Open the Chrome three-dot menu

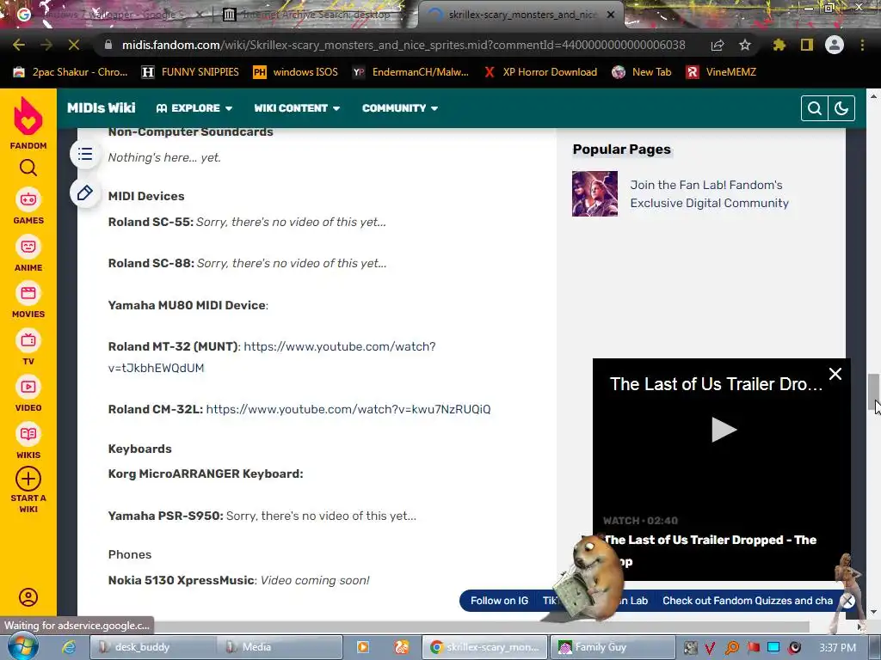click(862, 45)
